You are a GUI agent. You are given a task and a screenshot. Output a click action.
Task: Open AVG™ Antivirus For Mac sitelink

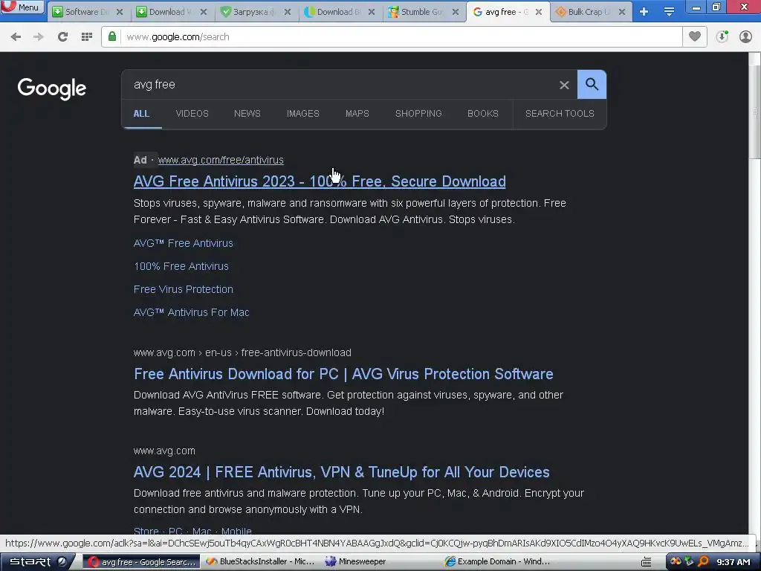click(x=191, y=312)
